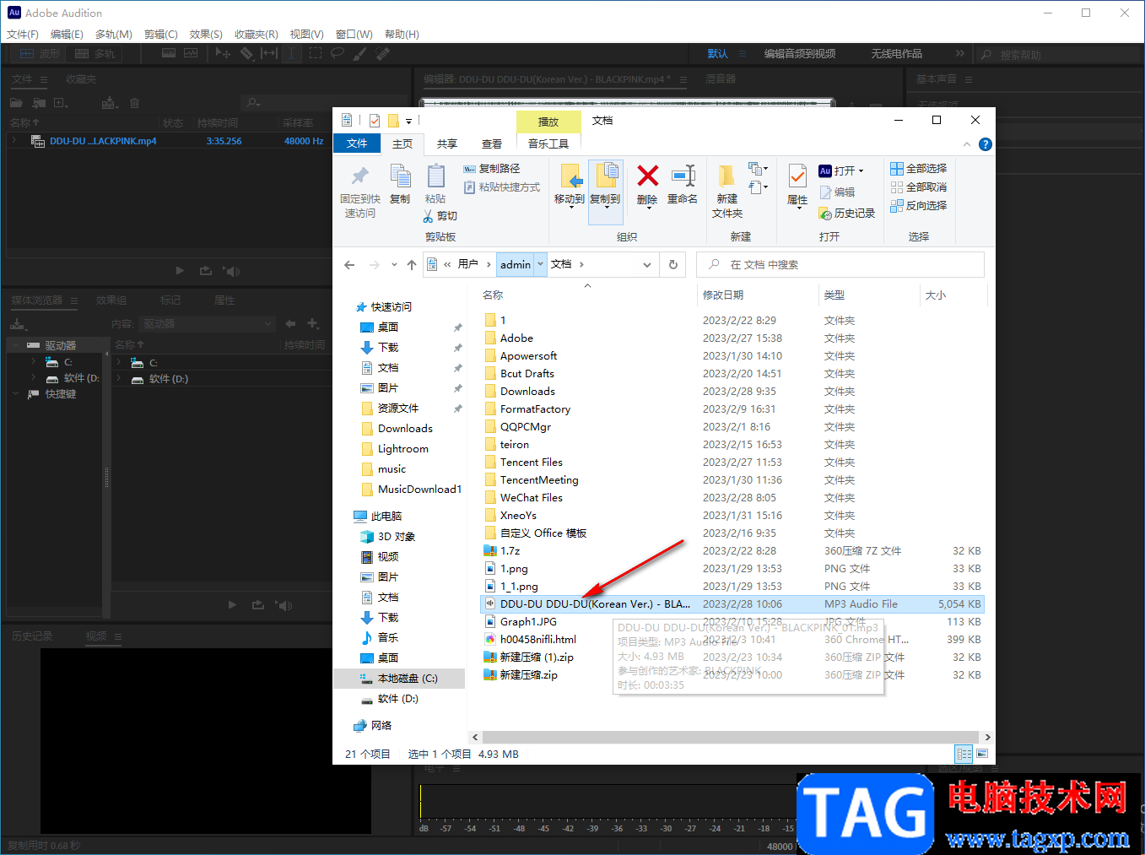Open Audition Effects menu
The width and height of the screenshot is (1145, 855).
coord(206,35)
